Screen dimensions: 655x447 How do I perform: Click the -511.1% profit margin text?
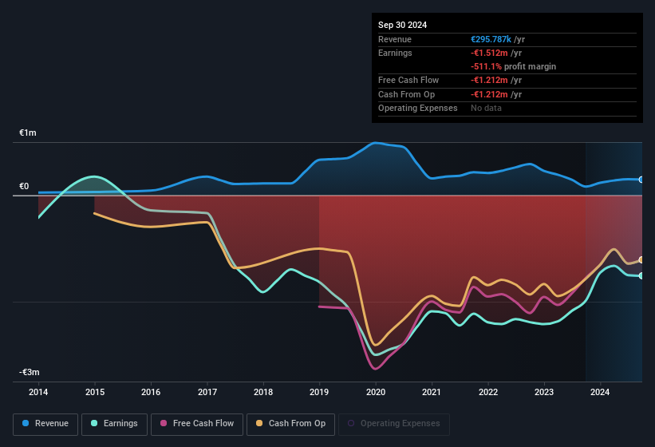514,66
